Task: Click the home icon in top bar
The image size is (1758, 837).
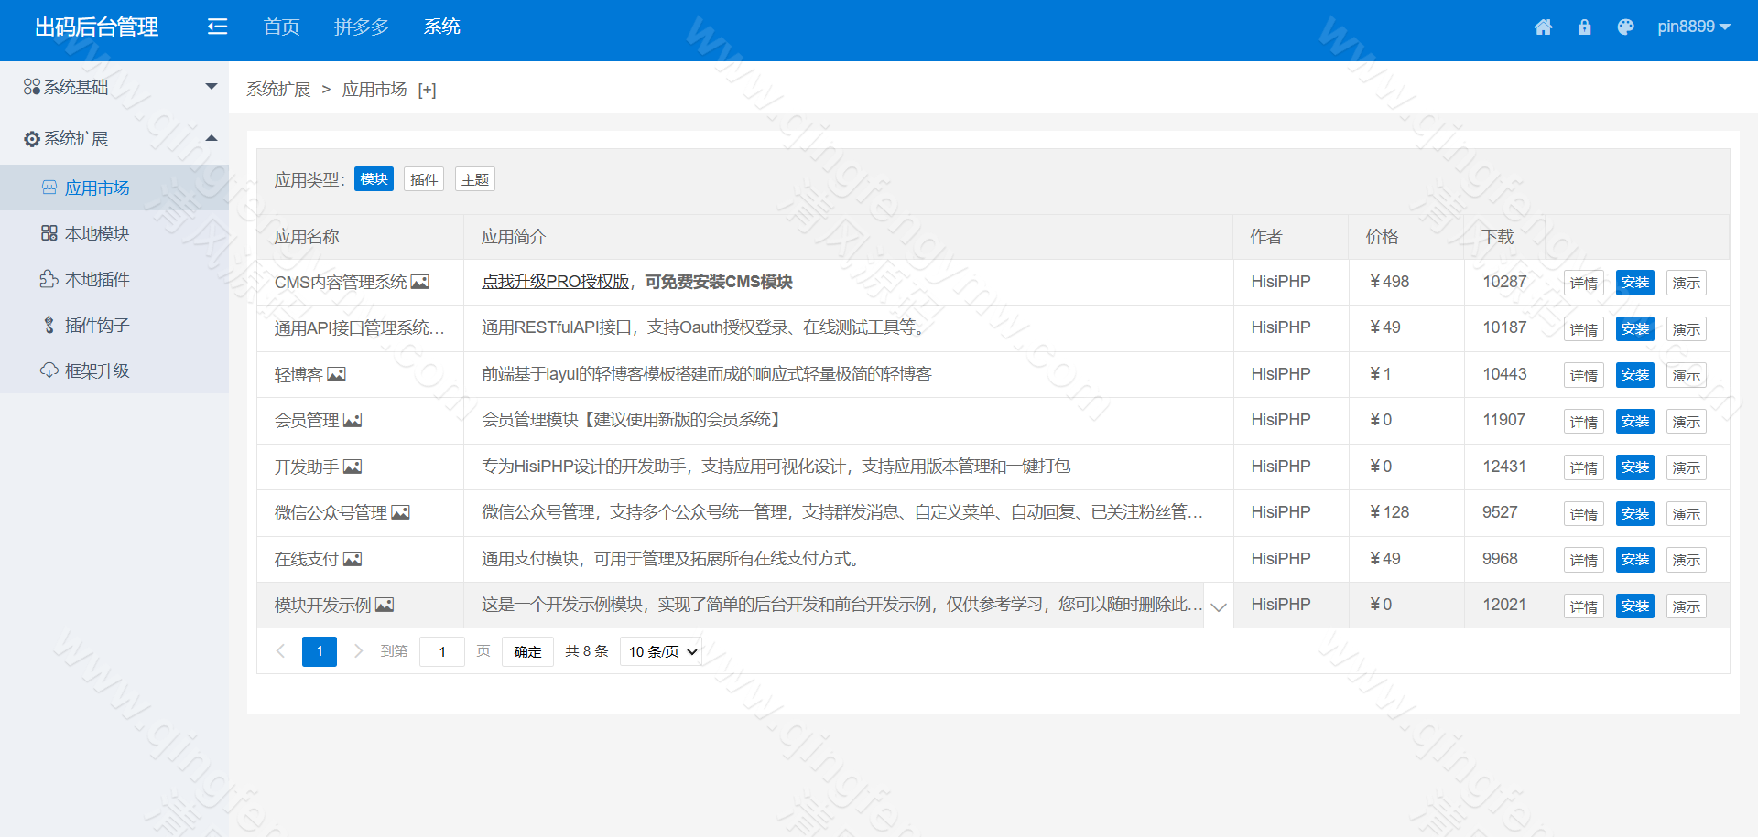Action: pos(1544,27)
